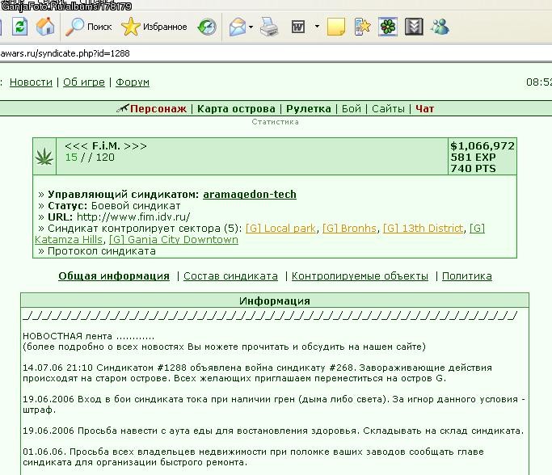Expand the Mail dropdown arrow
This screenshot has width=552, height=475.
click(251, 27)
